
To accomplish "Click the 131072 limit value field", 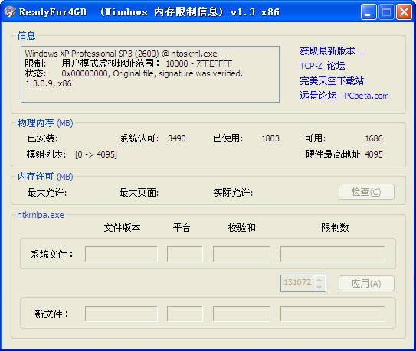I will click(x=297, y=283).
